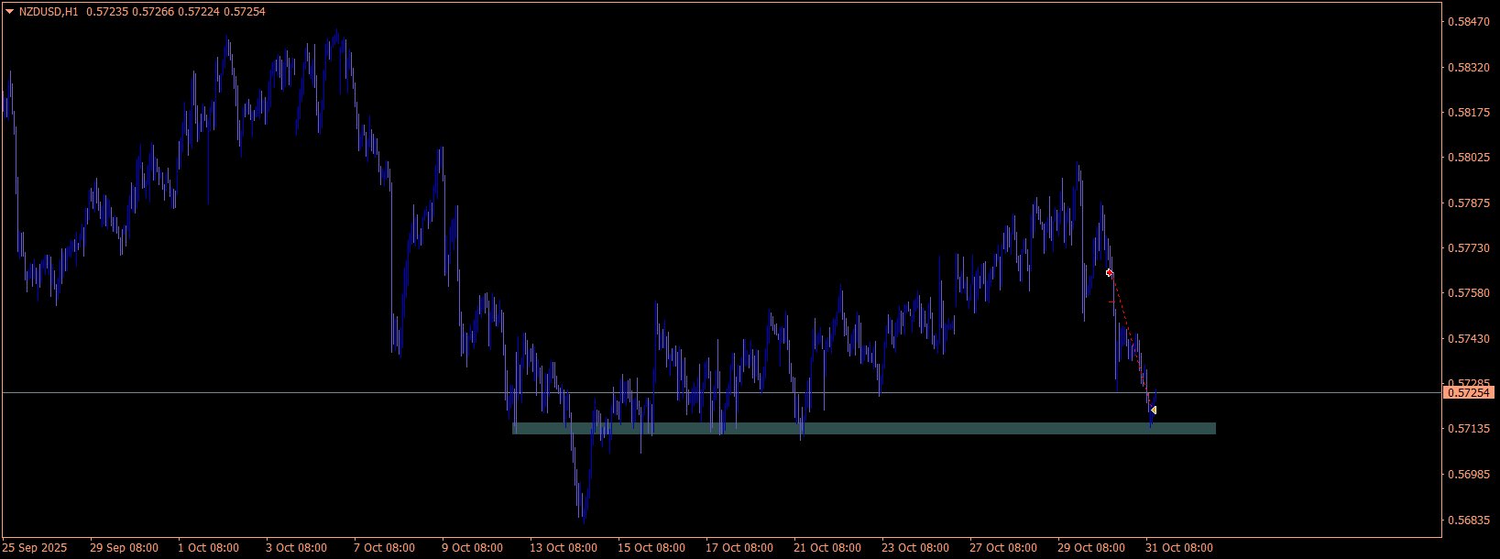Click the orange 0.57254 current price tag
1500x559 pixels.
coord(1469,392)
